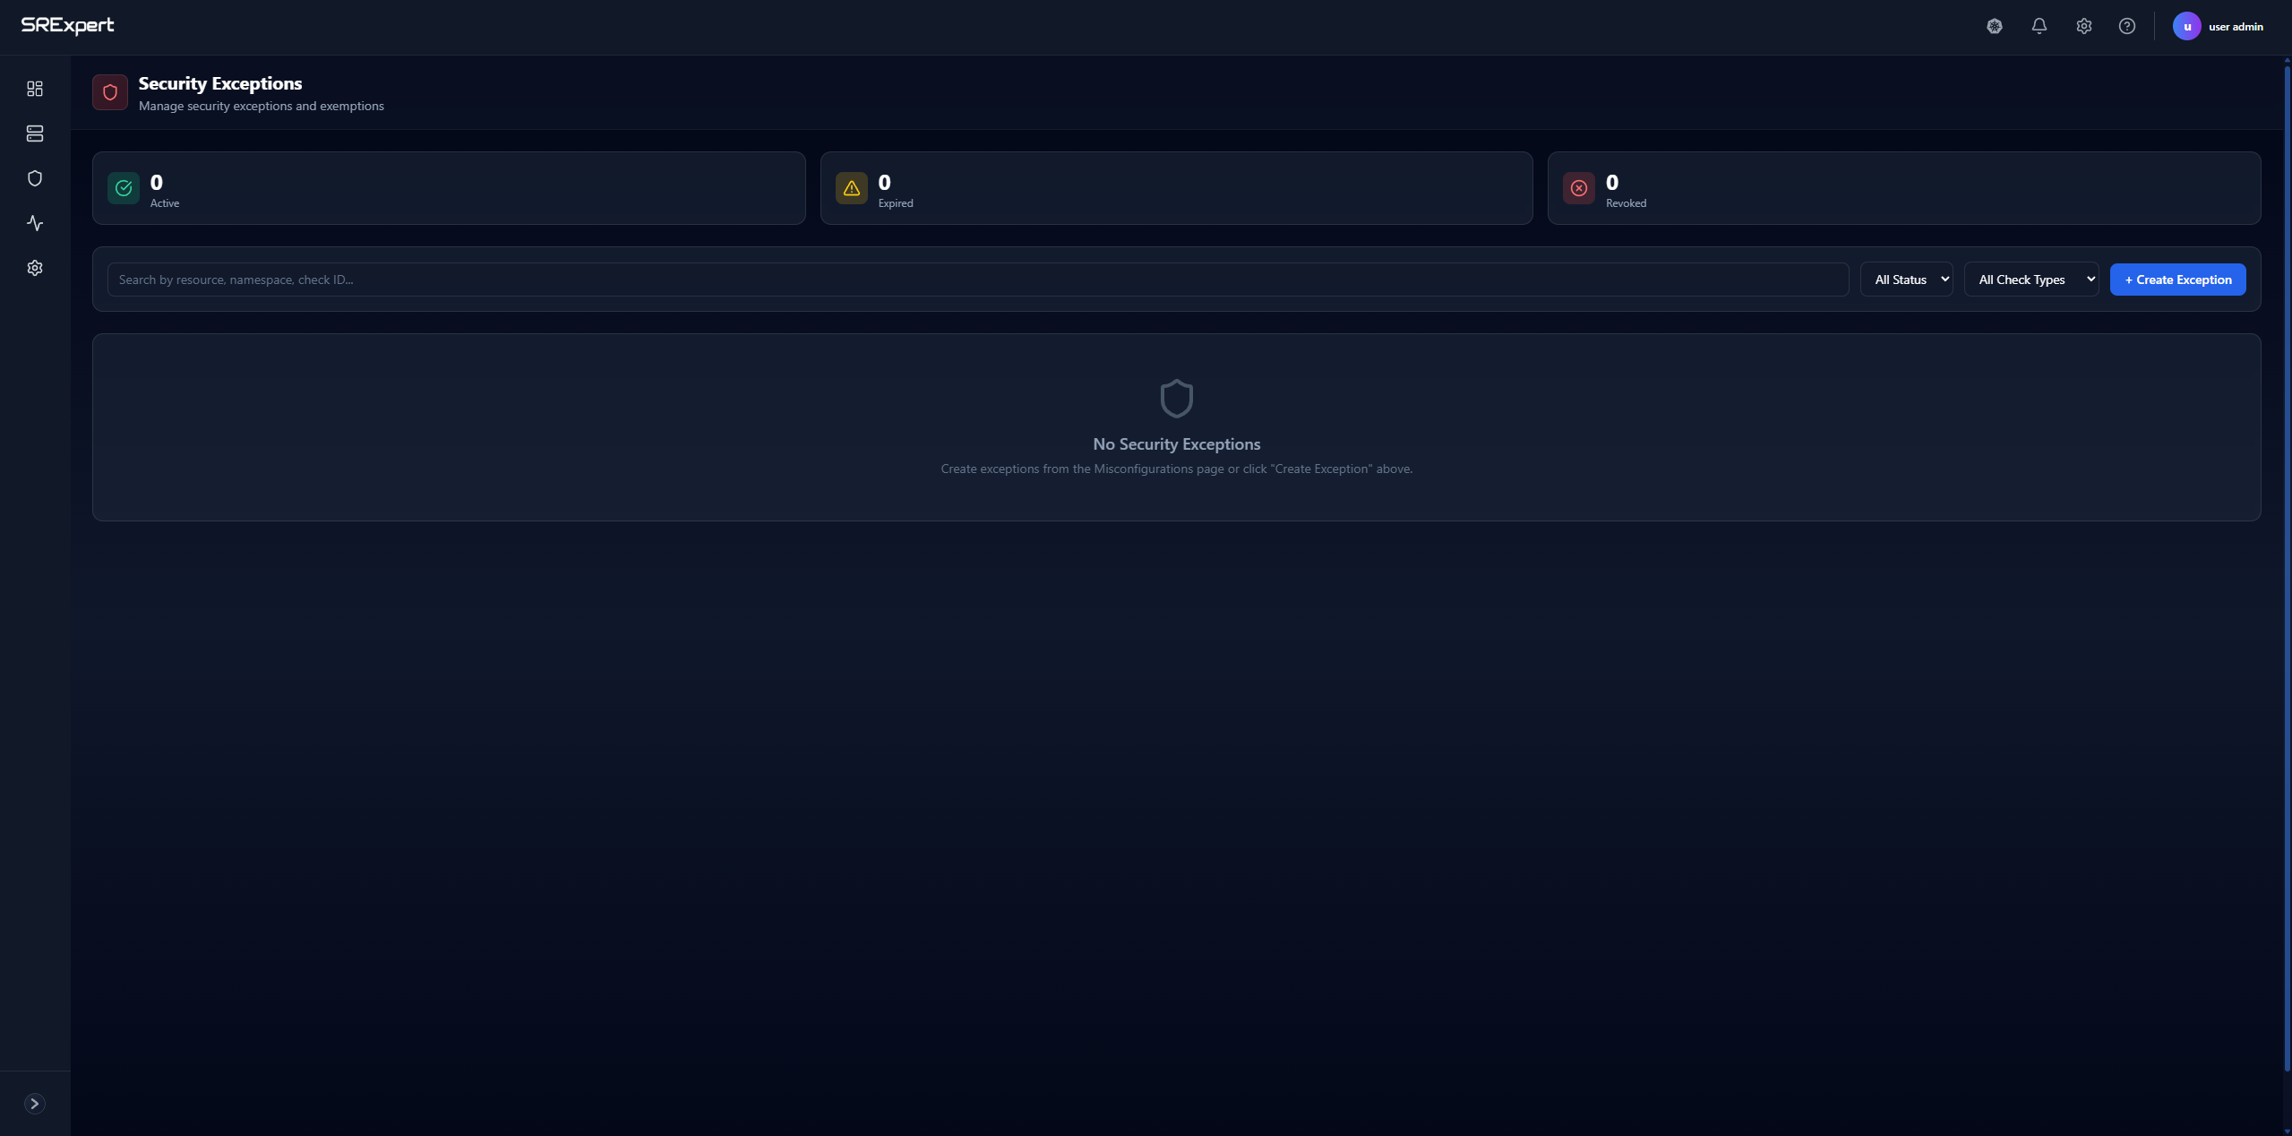
Task: Click the server clusters sidebar icon
Action: click(35, 133)
